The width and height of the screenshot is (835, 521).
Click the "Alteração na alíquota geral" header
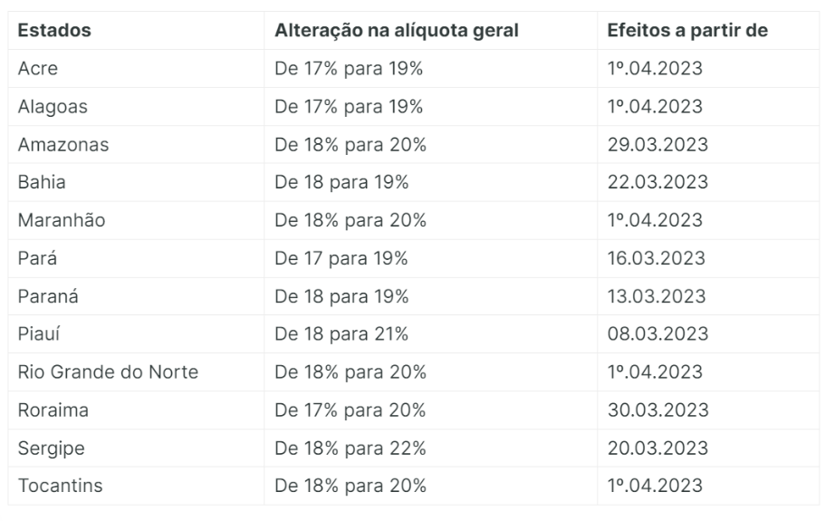[397, 31]
